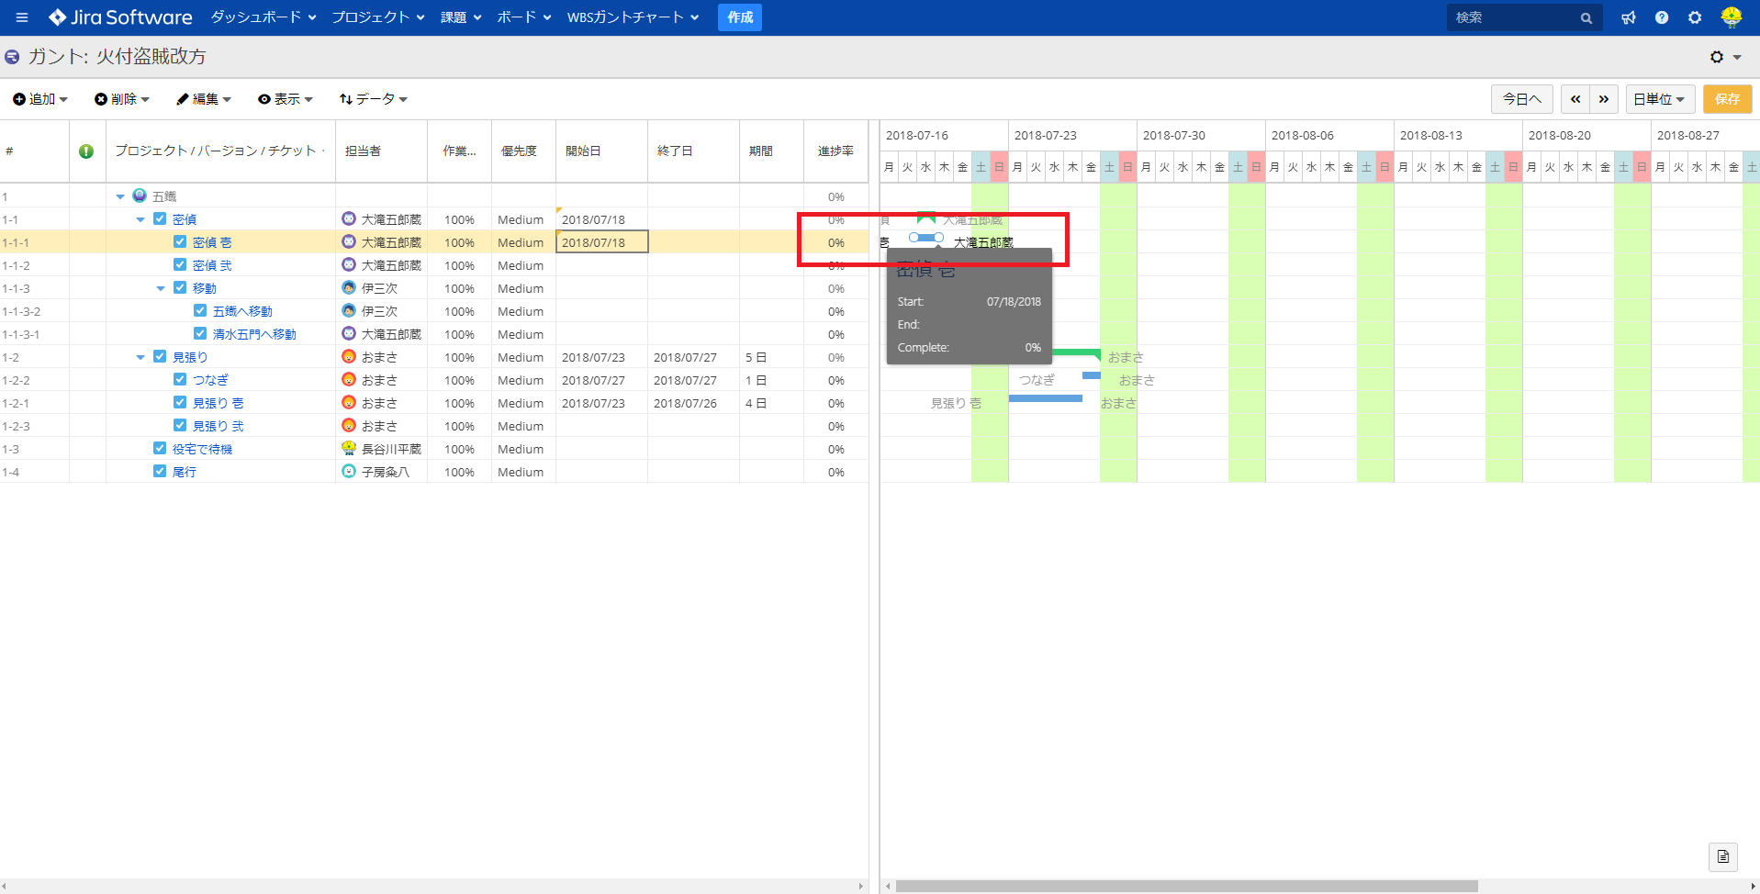The width and height of the screenshot is (1760, 894).
Task: Open the feedback megaphone icon
Action: [x=1629, y=17]
